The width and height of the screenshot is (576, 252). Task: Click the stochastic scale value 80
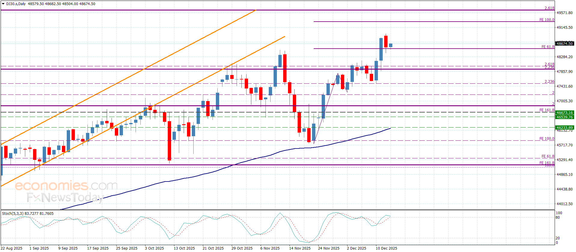click(558, 217)
